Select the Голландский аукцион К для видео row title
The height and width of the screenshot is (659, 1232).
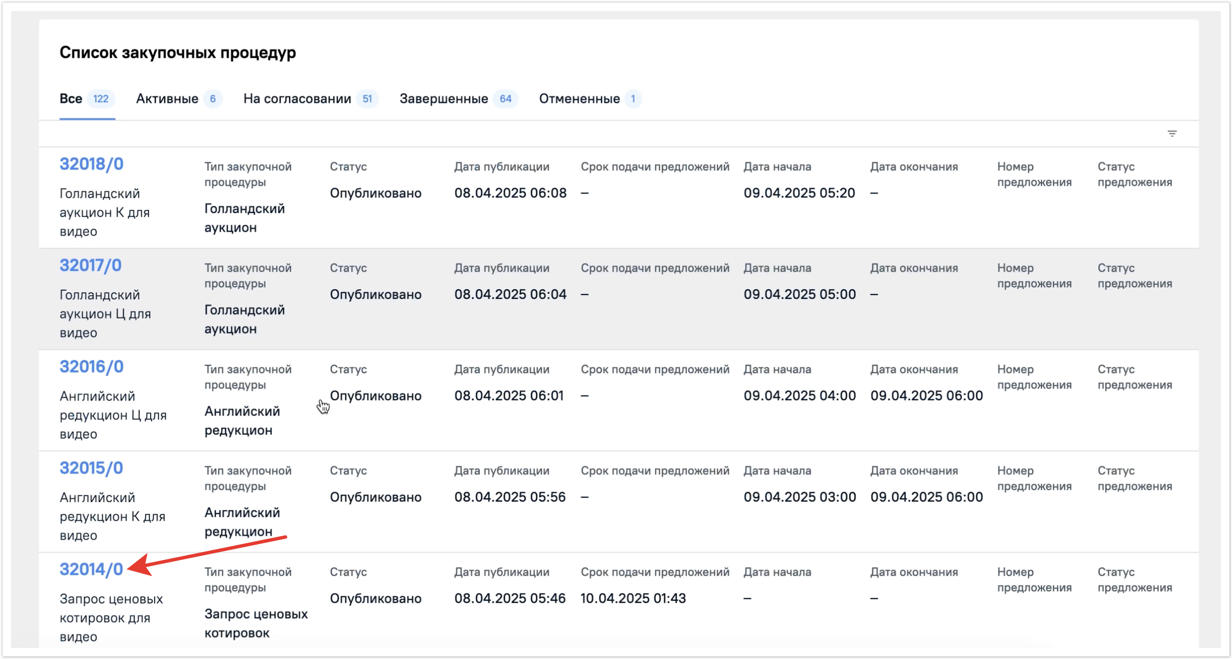coord(104,213)
